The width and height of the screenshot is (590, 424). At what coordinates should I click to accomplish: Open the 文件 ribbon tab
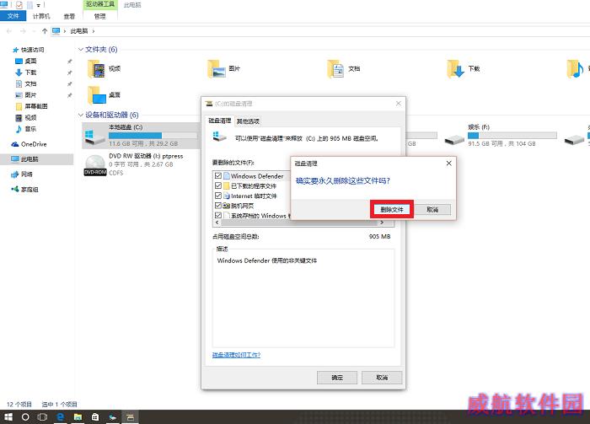(x=13, y=16)
